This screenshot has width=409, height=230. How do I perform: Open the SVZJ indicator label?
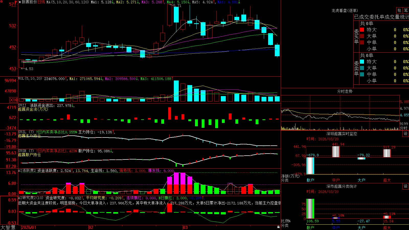22,105
